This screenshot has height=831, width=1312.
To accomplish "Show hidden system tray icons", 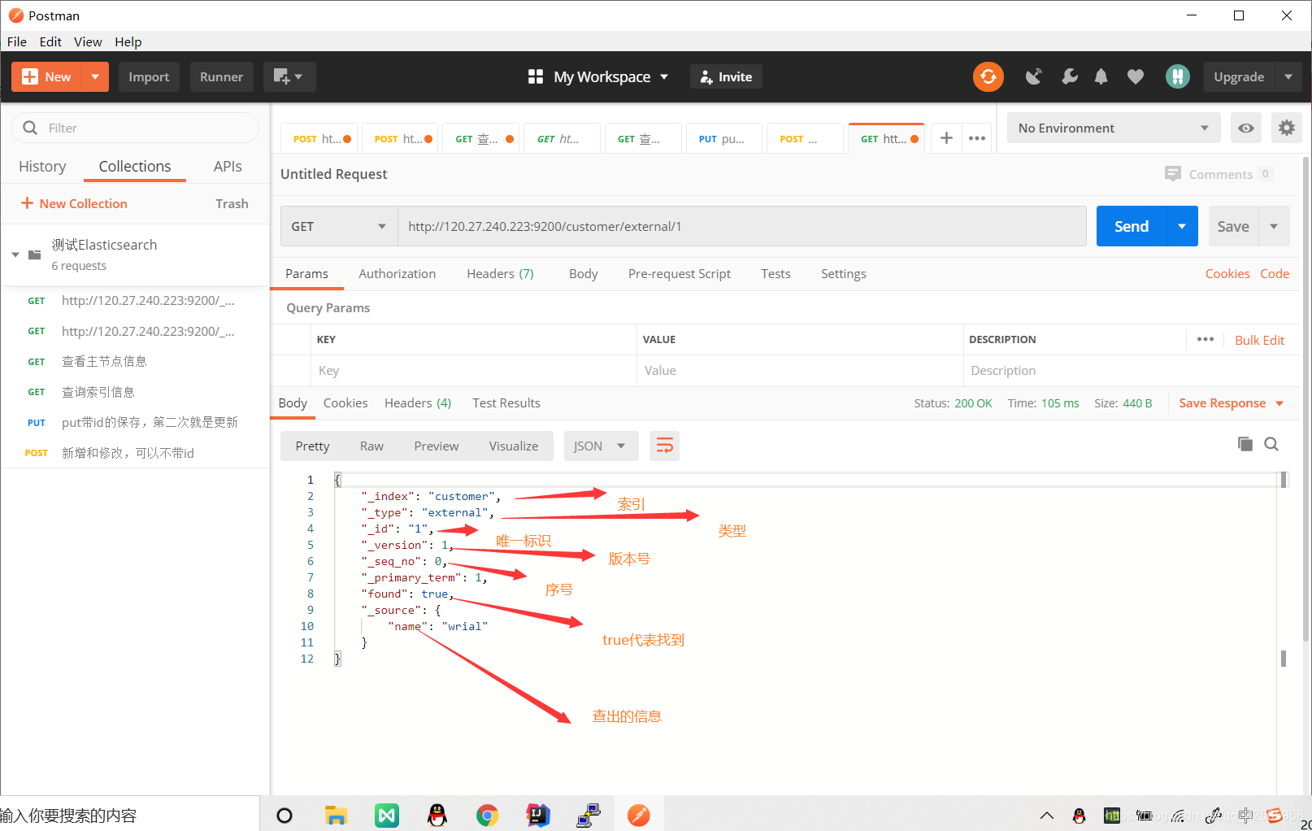I will pos(1046,816).
